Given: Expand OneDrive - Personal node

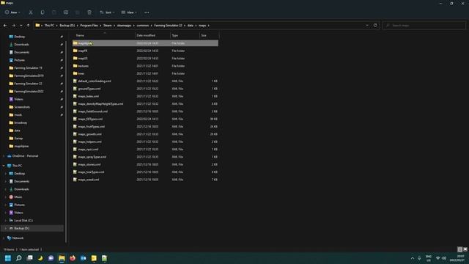Looking at the screenshot, I should (x=4, y=156).
